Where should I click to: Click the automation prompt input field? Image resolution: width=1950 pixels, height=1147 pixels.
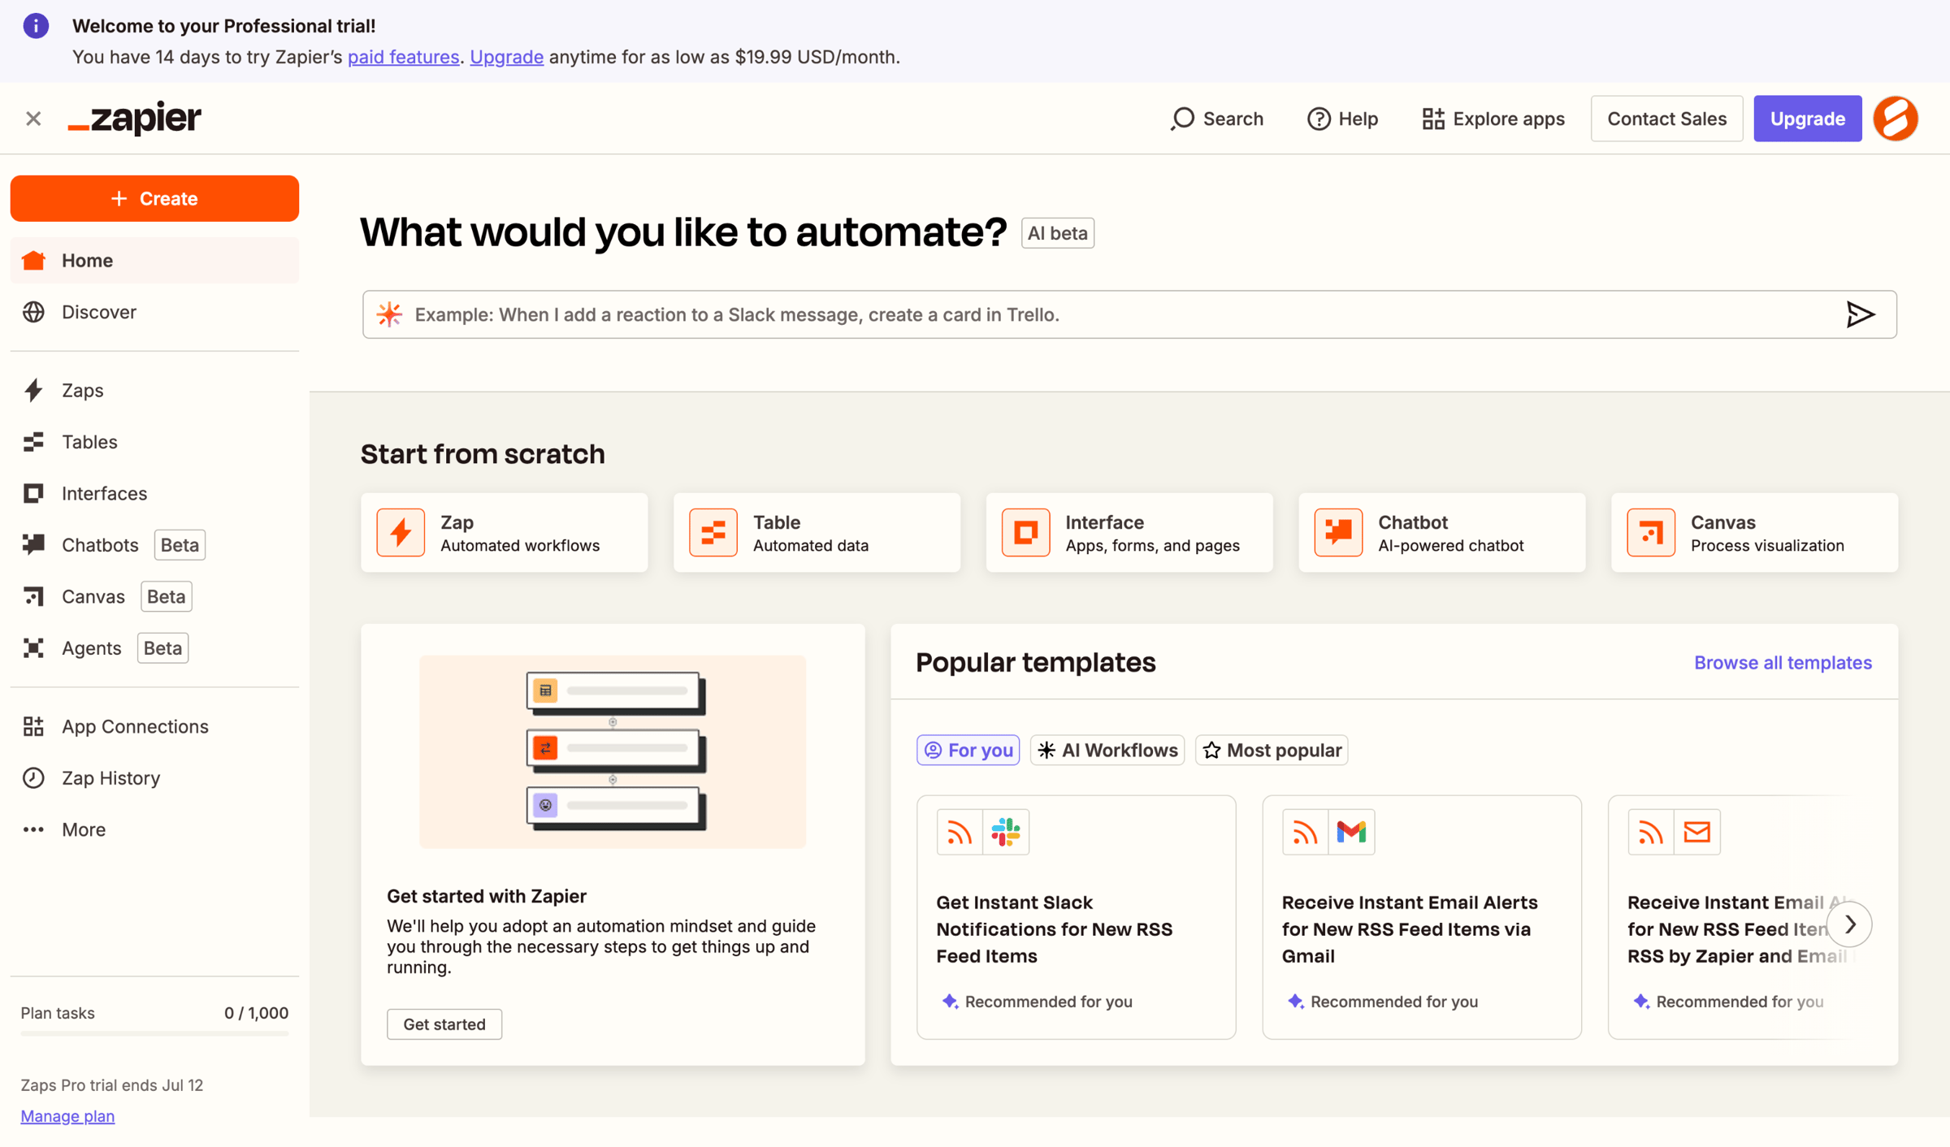point(1129,314)
